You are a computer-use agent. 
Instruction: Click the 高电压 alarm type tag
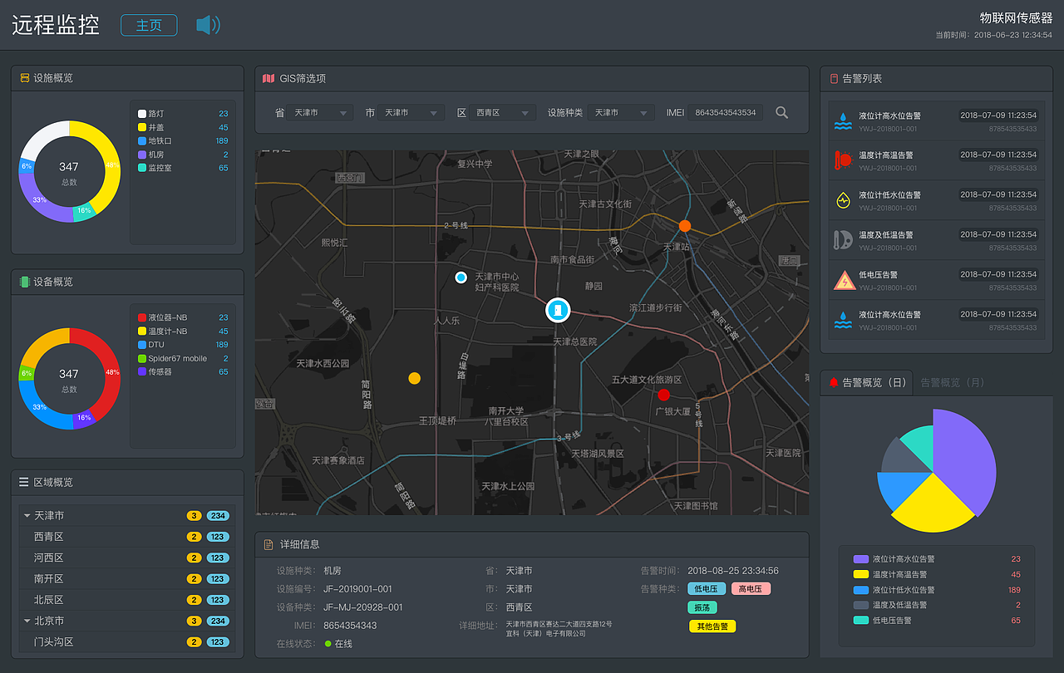coord(751,589)
